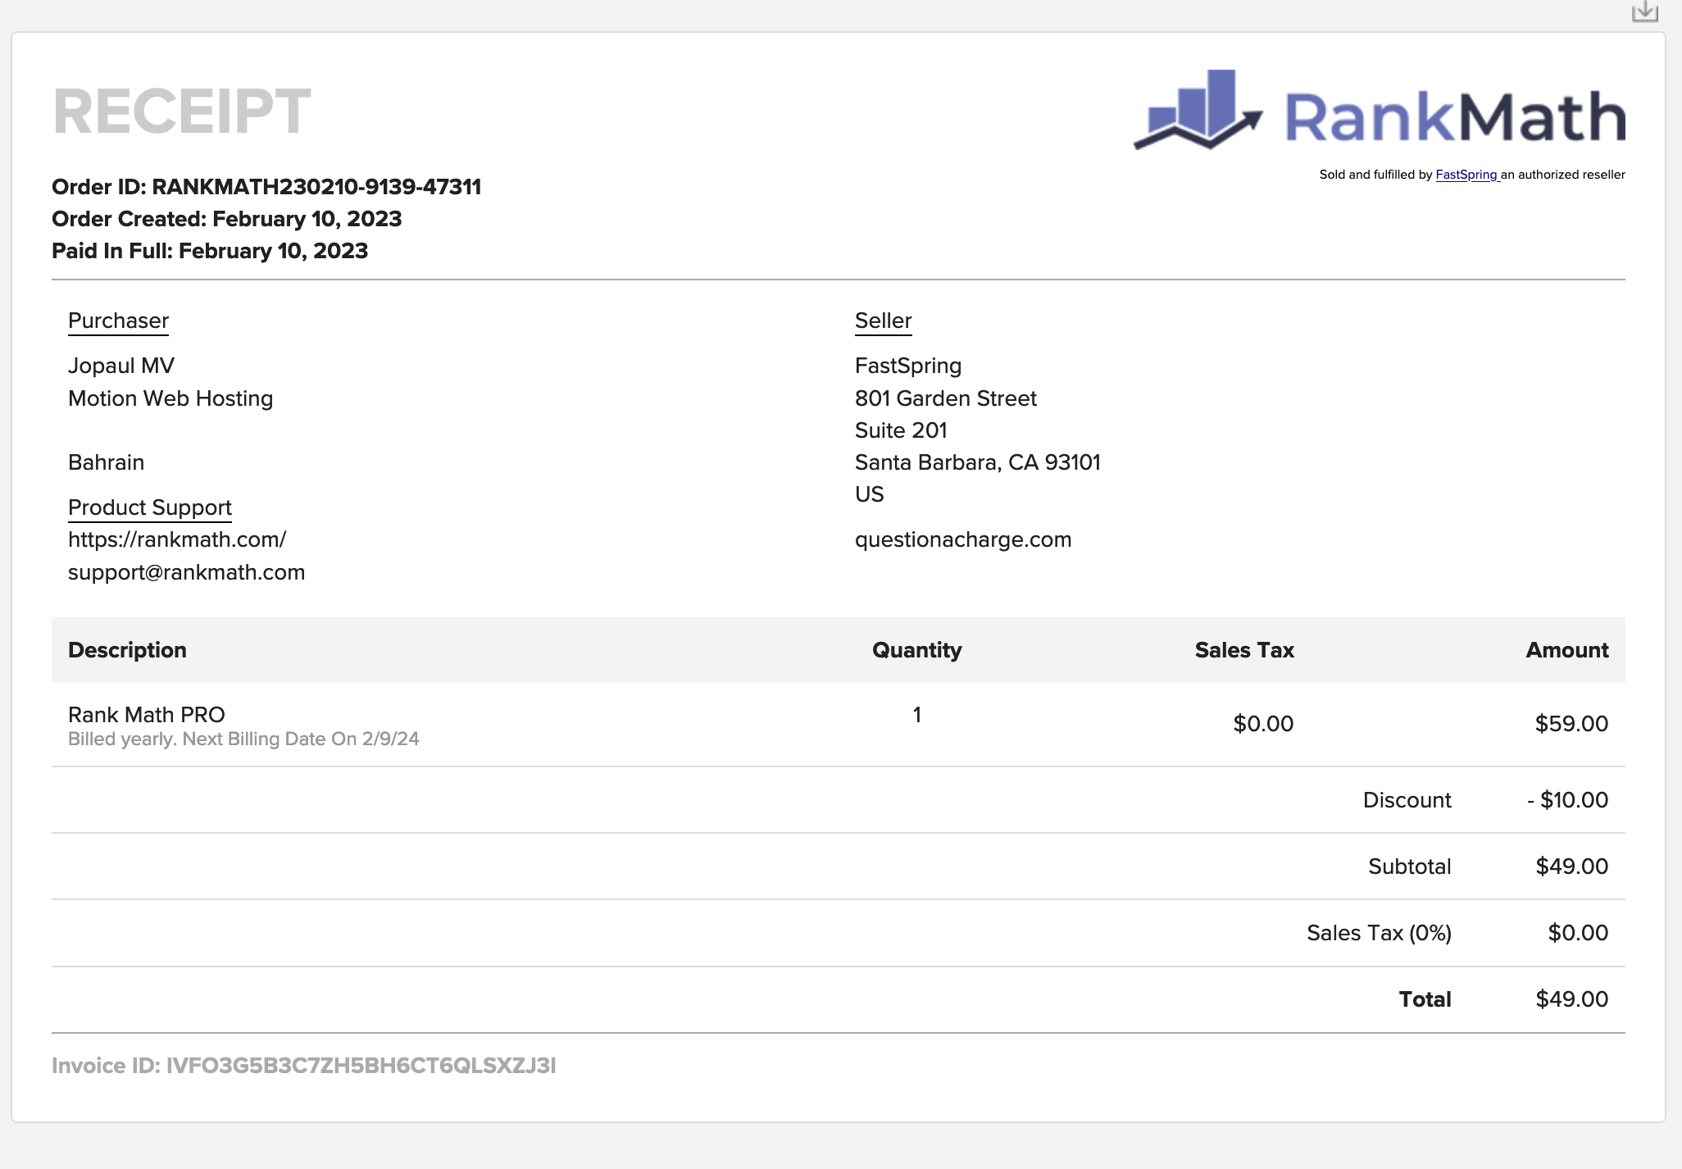Image resolution: width=1682 pixels, height=1169 pixels.
Task: Open the FastSpring reseller link
Action: click(x=1466, y=175)
